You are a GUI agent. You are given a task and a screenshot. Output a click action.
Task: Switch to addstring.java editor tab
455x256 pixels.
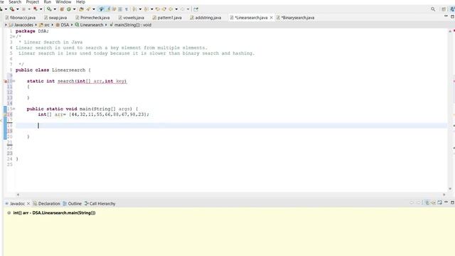[205, 18]
